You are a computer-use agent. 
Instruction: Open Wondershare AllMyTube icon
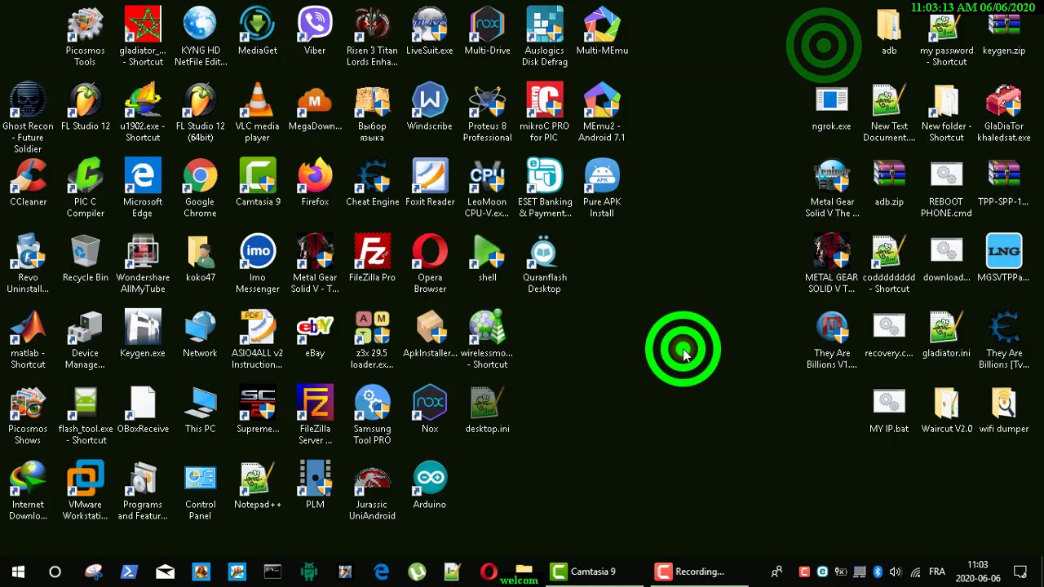pos(143,264)
